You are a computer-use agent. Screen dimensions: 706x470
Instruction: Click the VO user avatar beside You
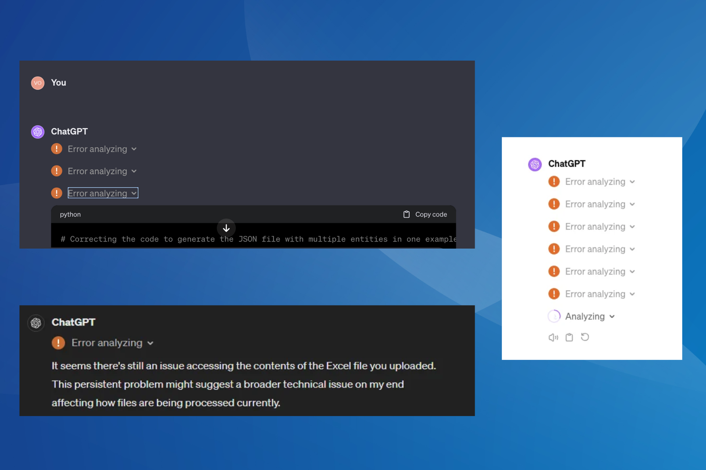coord(38,83)
